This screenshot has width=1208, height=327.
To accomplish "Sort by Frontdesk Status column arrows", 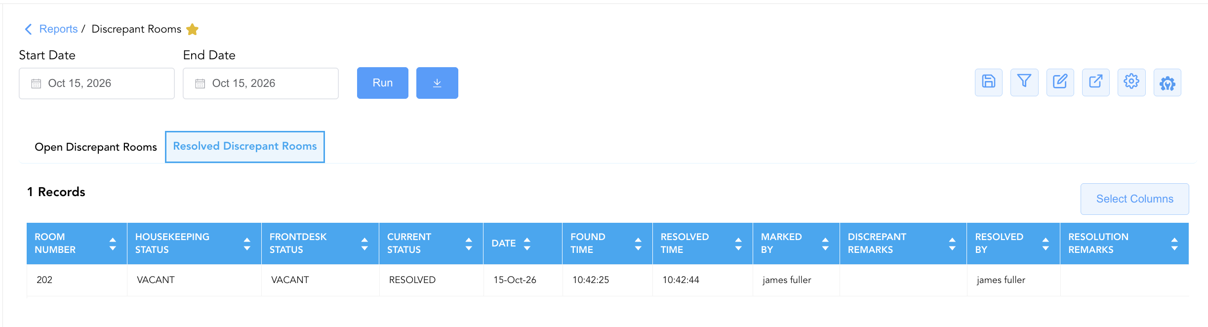I will (364, 244).
